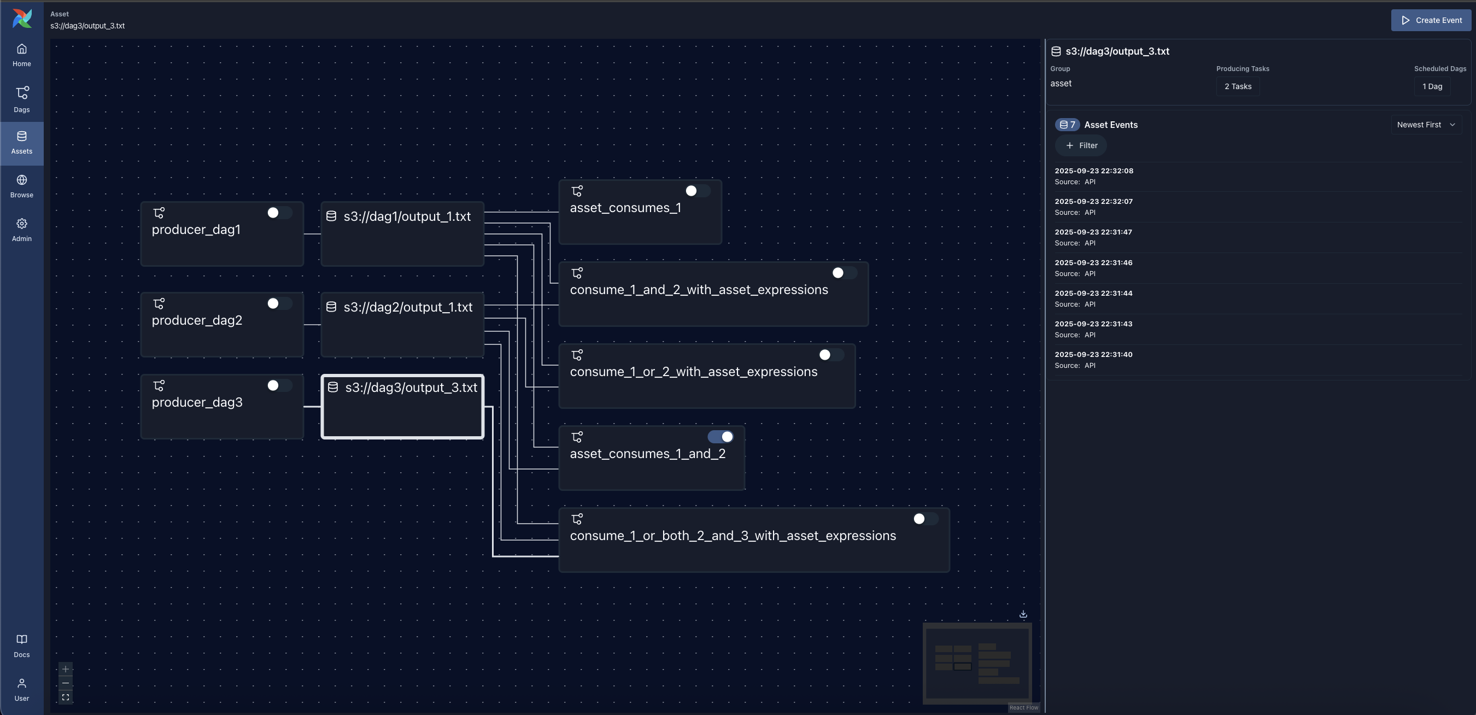
Task: Open the 1 Dag scheduled dags link
Action: pos(1432,86)
